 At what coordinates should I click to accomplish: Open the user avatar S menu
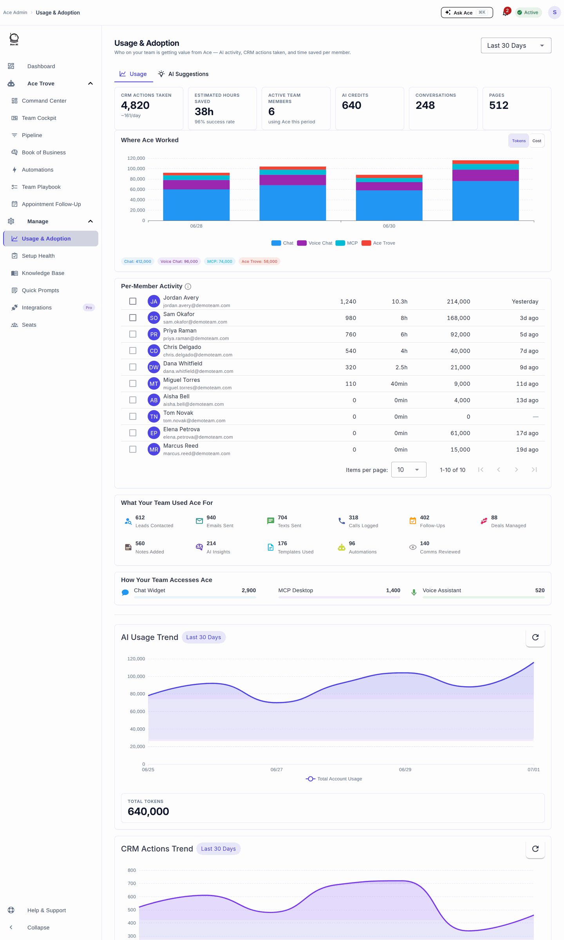tap(555, 13)
